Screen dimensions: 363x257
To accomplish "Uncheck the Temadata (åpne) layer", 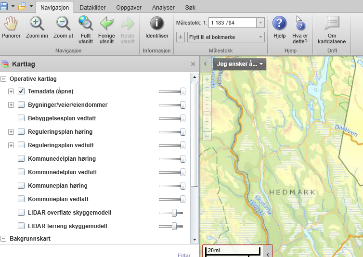I will (21, 91).
